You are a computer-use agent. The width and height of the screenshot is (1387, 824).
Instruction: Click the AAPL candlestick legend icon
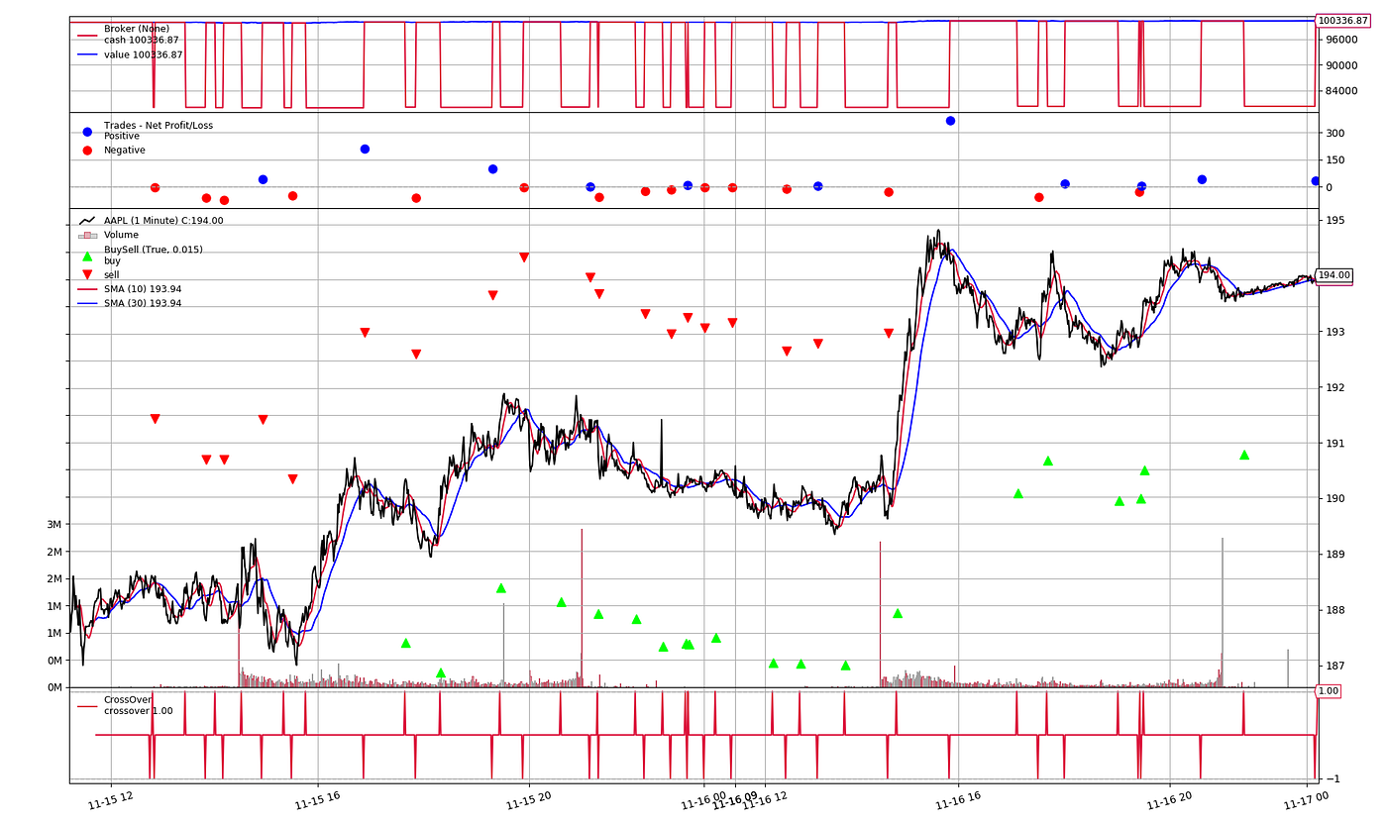(87, 220)
